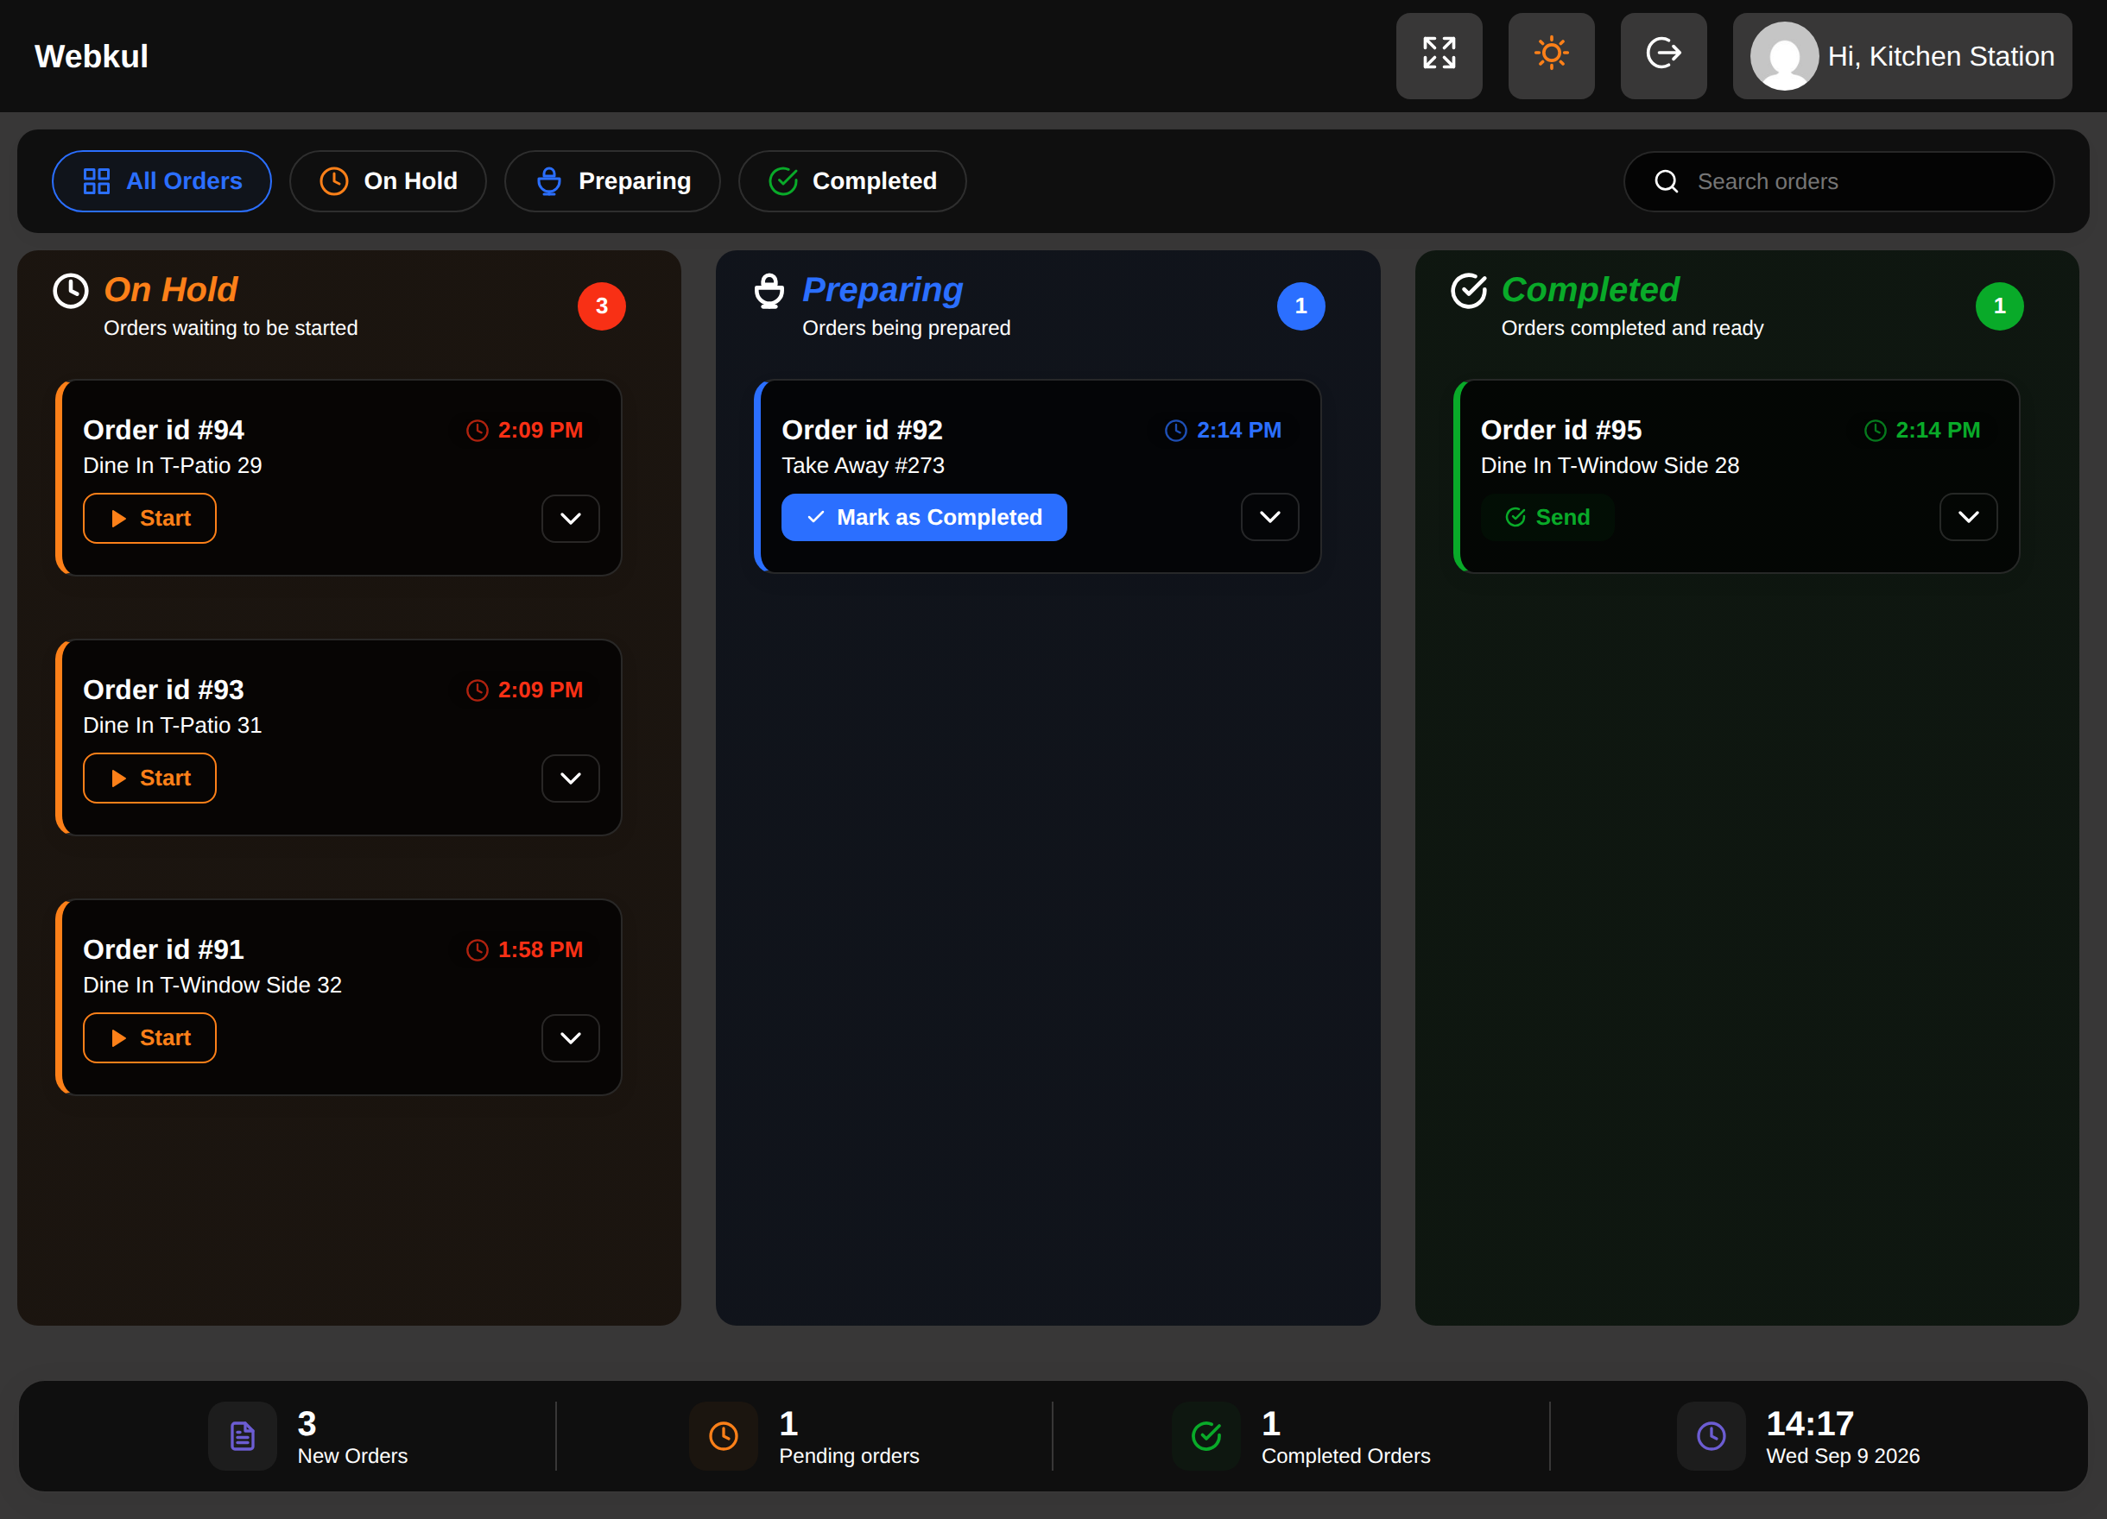Click the On Hold column clock icon

[71, 291]
